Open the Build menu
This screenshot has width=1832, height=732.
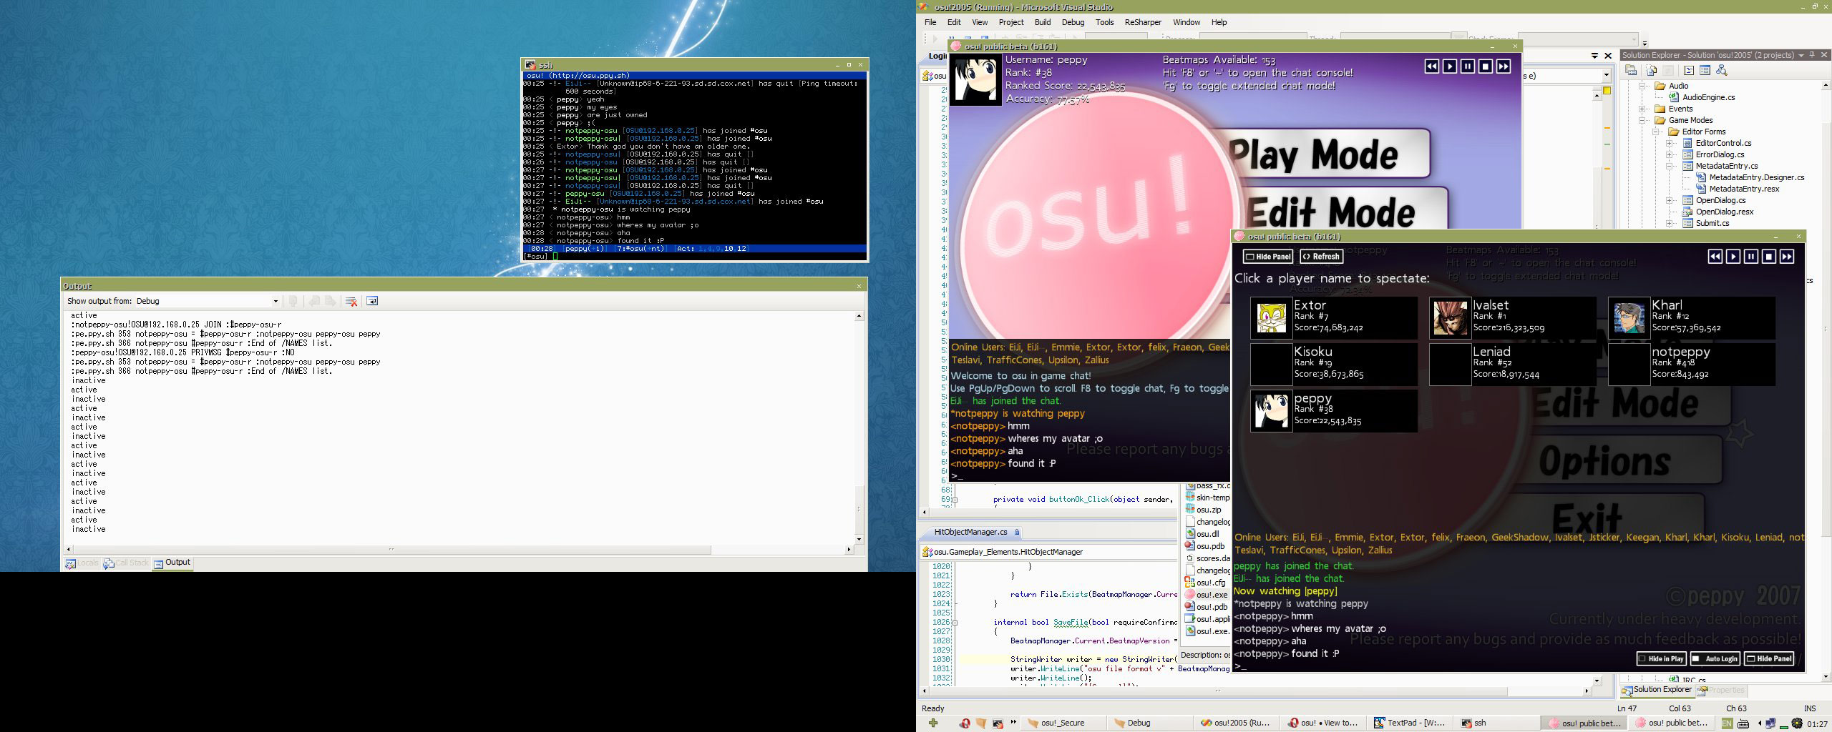tap(1043, 22)
